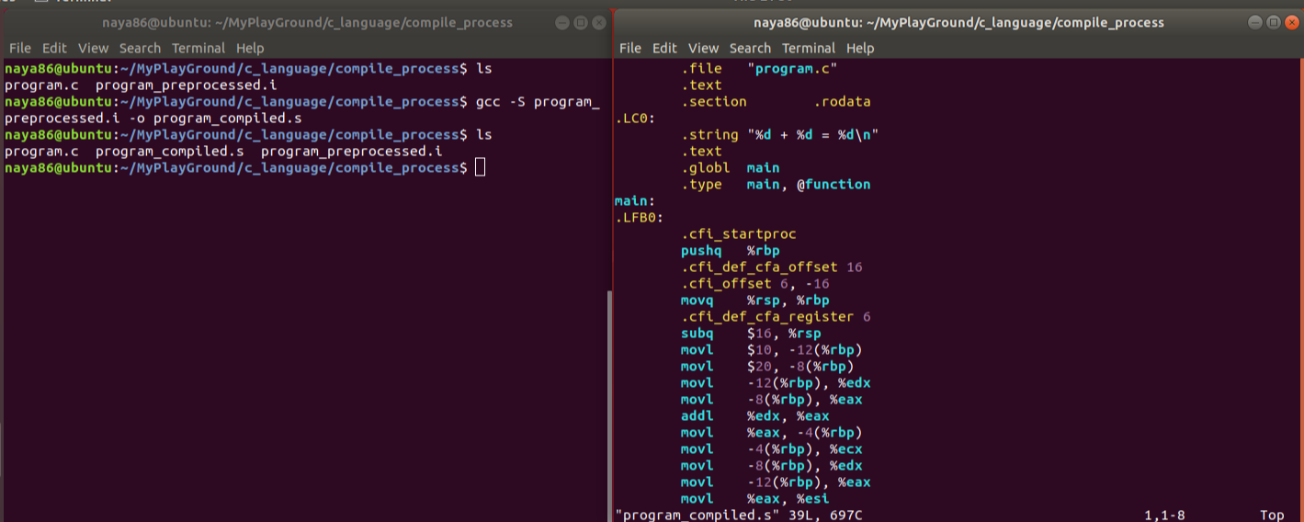Close the left terminal window
This screenshot has width=1304, height=522.
599,22
